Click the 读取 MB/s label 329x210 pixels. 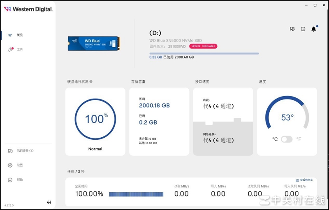[182, 186]
